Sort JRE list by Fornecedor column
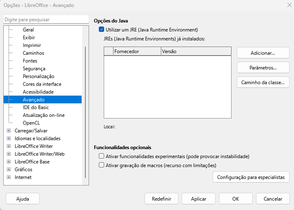The height and width of the screenshot is (210, 294). (137, 51)
